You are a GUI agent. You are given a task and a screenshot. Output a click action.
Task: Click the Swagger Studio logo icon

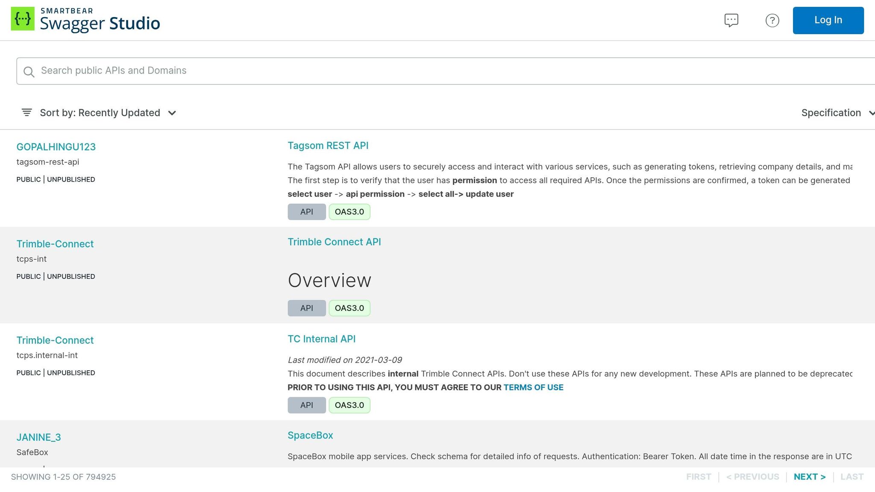(23, 19)
